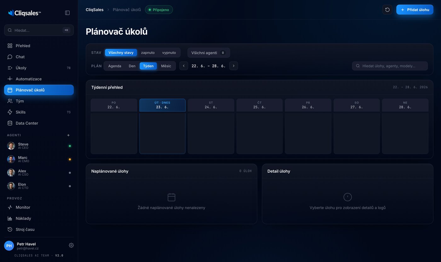Click the clock icon in Detail úlohy
441x262 pixels.
click(x=347, y=197)
